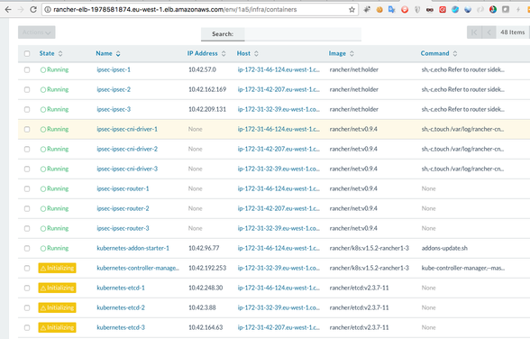
Task: Click image rancher/k8s:v1.5.2-rancher1-3 for addon-starter
Action: [x=370, y=248]
